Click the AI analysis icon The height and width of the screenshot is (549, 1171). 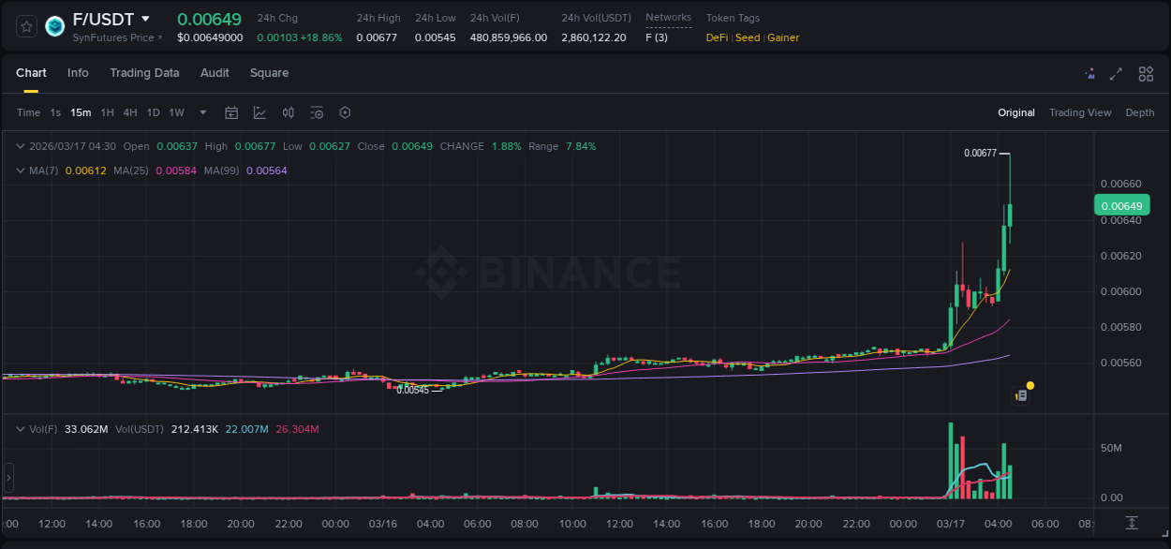(x=1089, y=73)
